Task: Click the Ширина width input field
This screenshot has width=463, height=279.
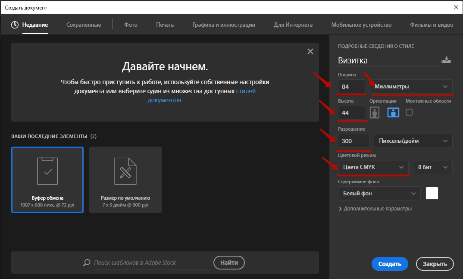Action: pyautogui.click(x=351, y=87)
